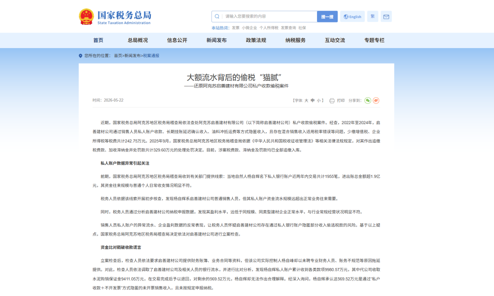Click hot search term 发票
Image resolution: width=494 pixels, height=296 pixels.
(236, 28)
